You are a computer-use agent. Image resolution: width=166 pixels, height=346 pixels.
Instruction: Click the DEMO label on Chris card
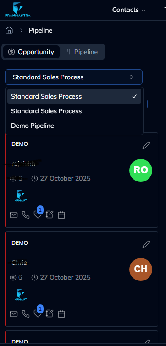tap(20, 243)
